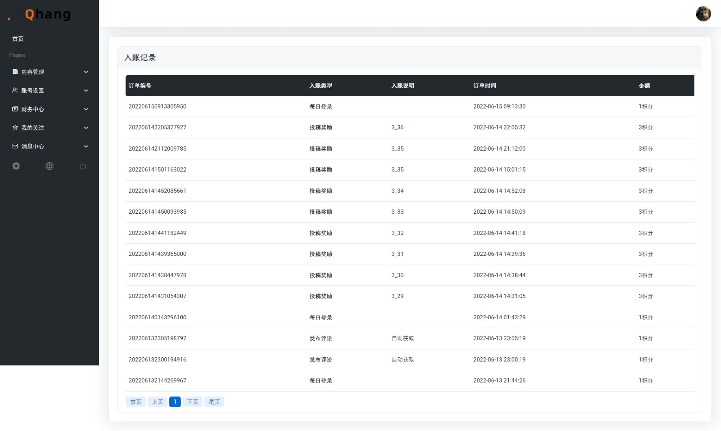Click the 尾页 last page button

coord(214,402)
